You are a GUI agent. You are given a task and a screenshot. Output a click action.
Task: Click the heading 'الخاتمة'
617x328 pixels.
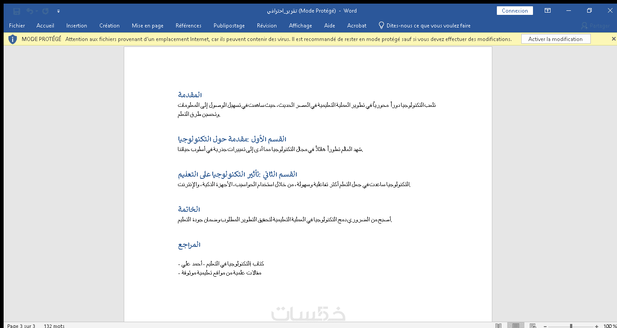[189, 209]
